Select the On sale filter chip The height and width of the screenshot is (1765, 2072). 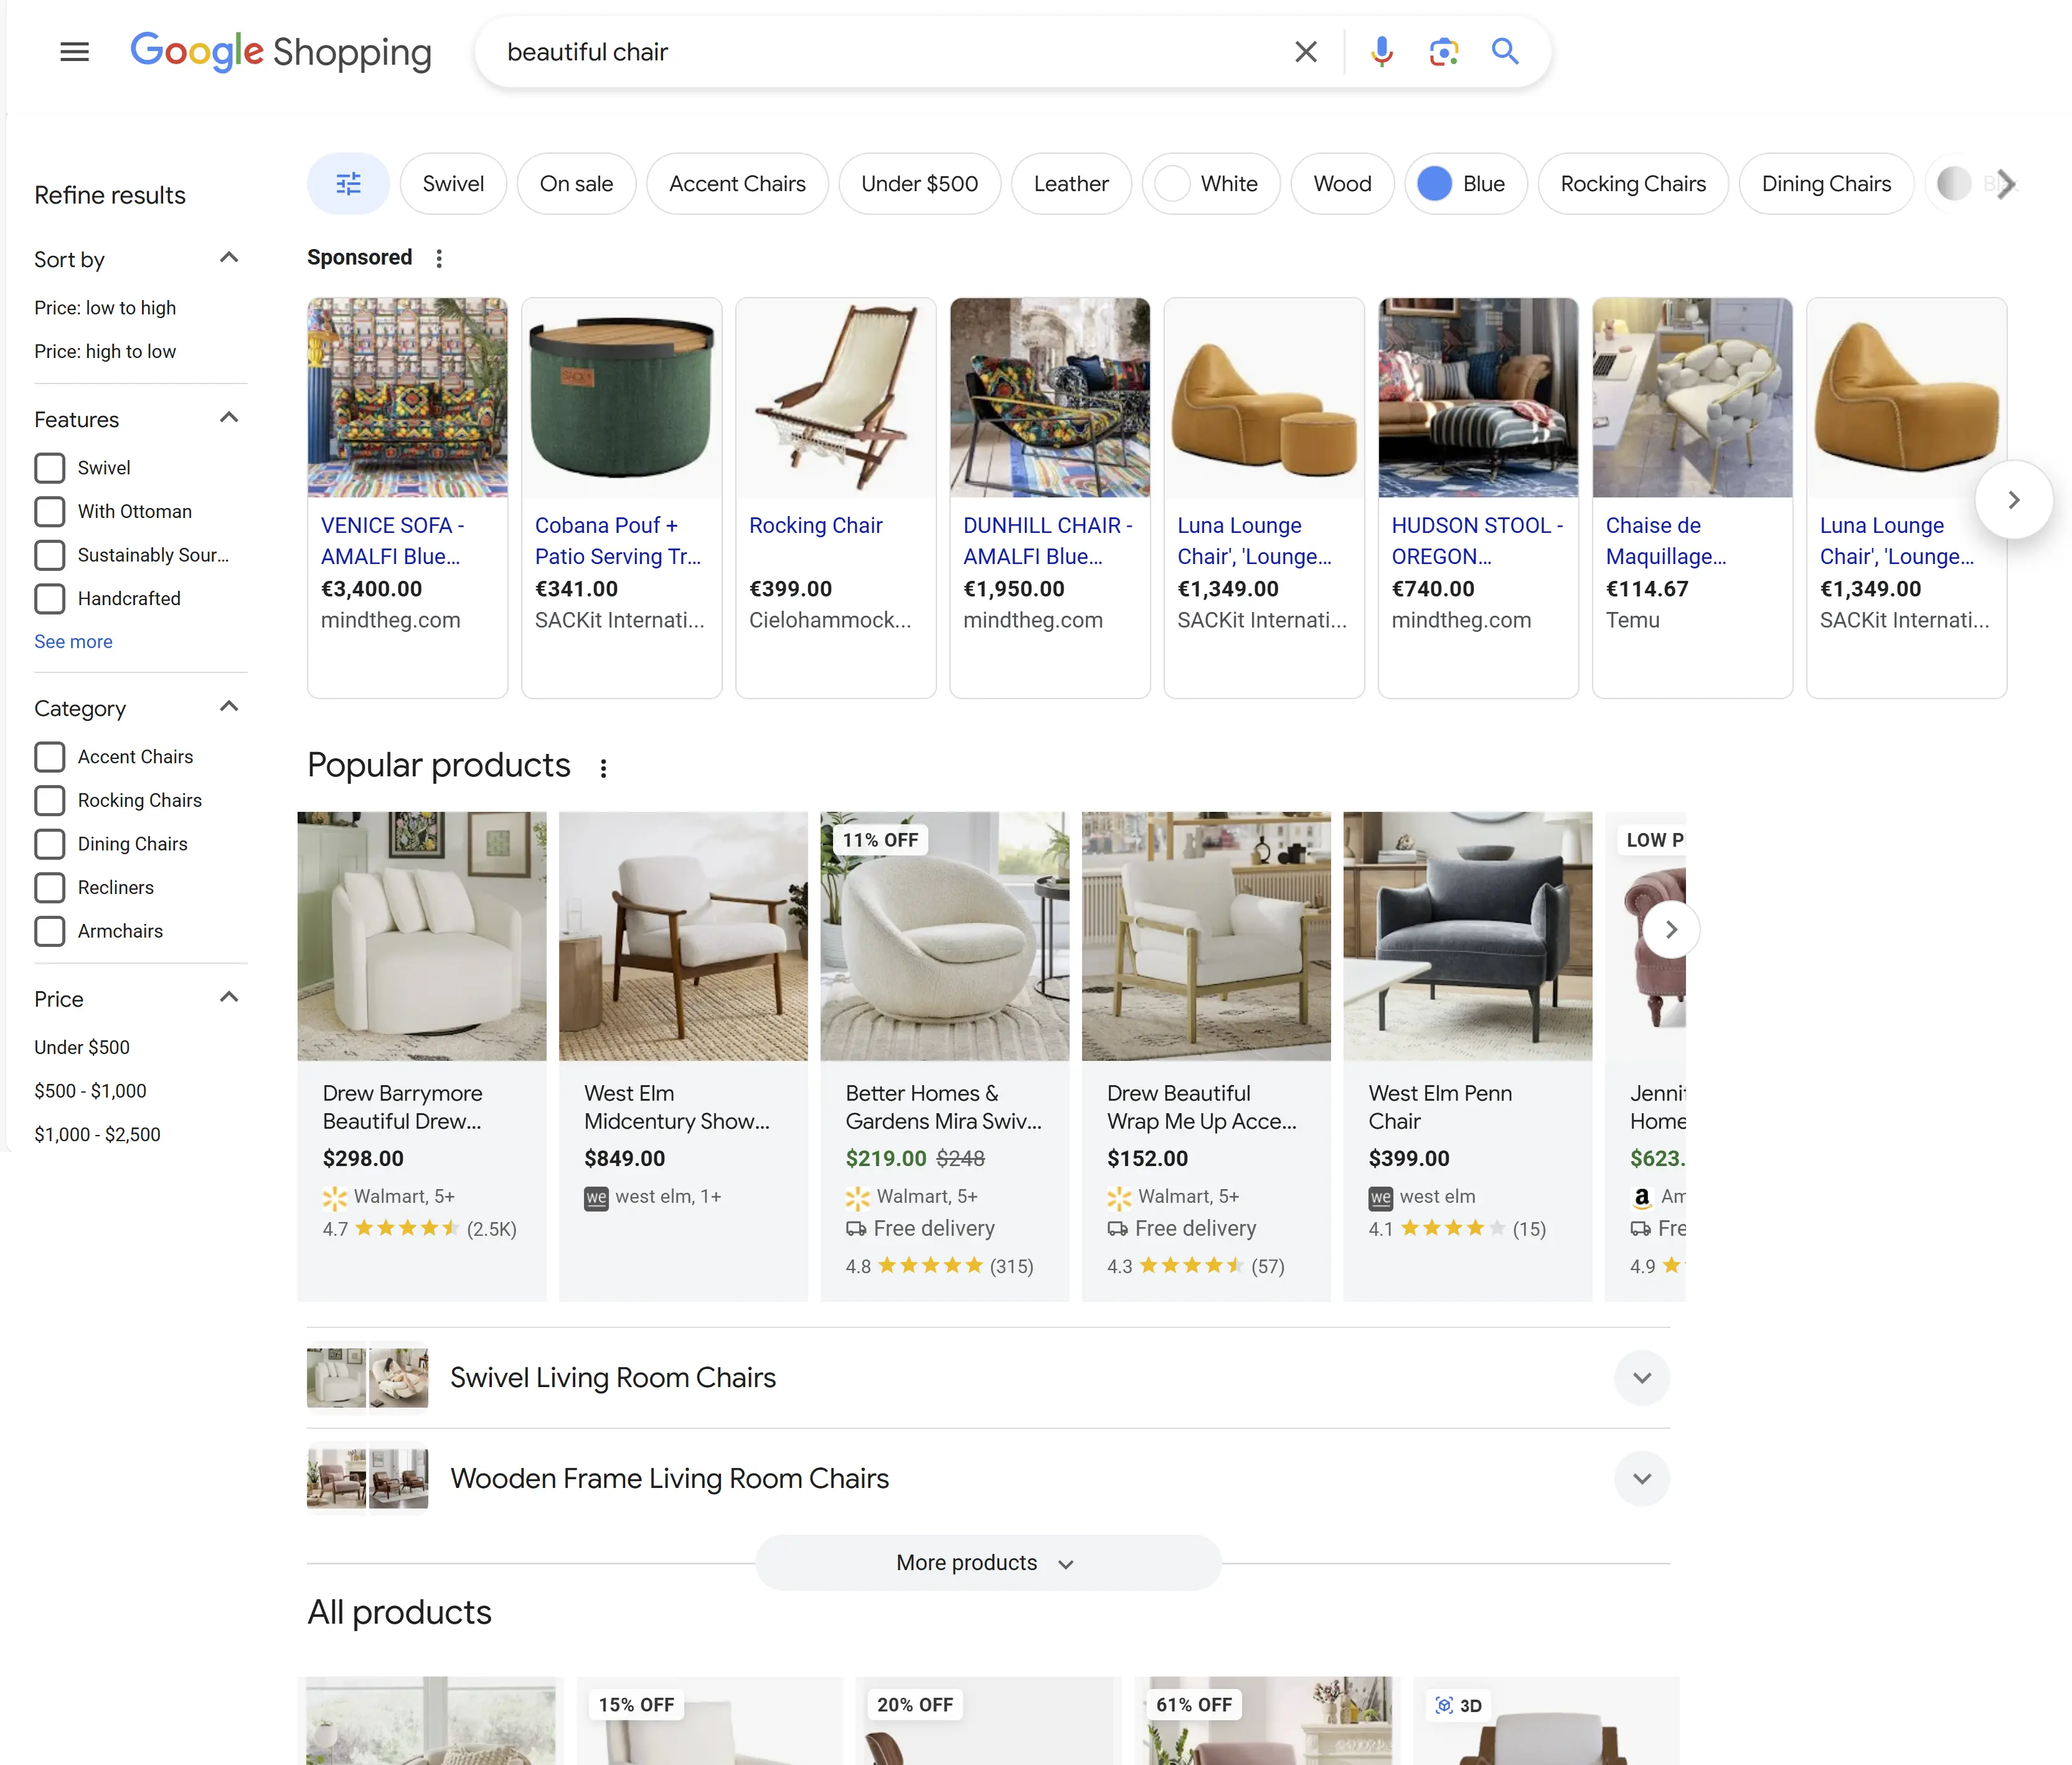tap(576, 184)
